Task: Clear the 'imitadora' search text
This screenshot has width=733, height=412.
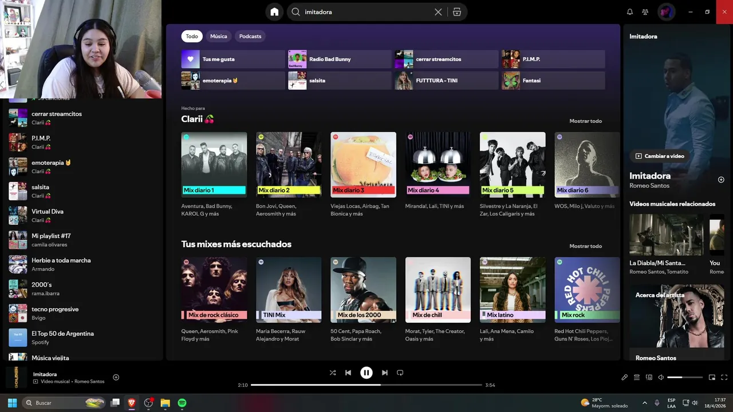Action: [x=438, y=12]
